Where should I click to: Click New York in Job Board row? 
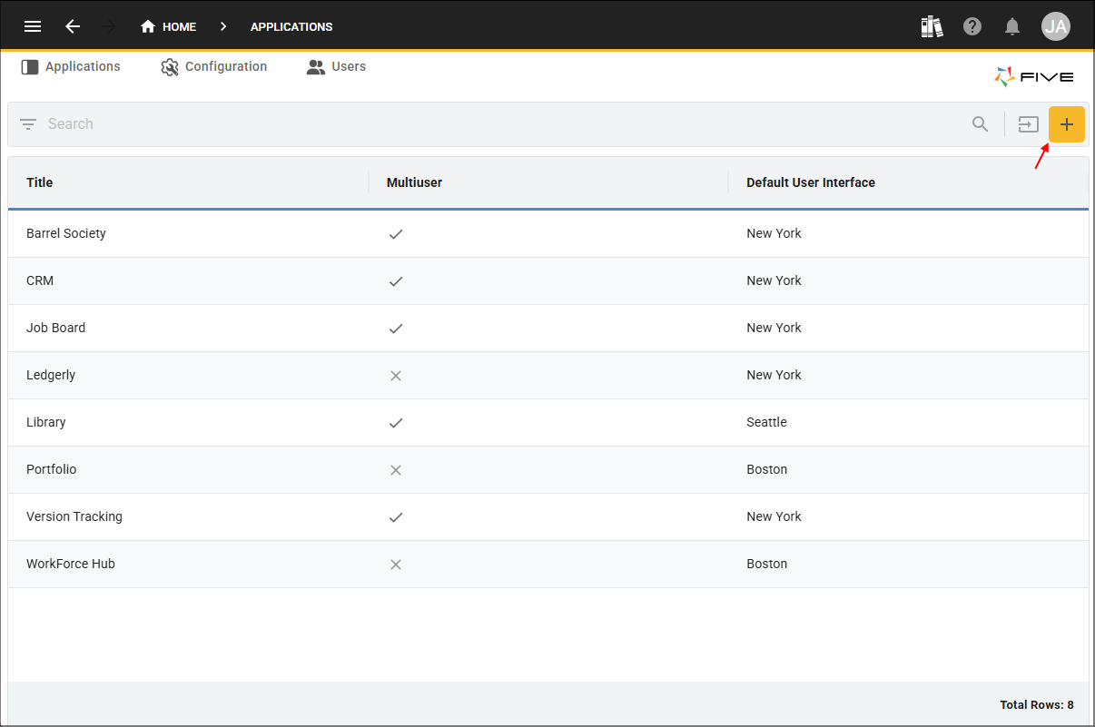pos(774,328)
